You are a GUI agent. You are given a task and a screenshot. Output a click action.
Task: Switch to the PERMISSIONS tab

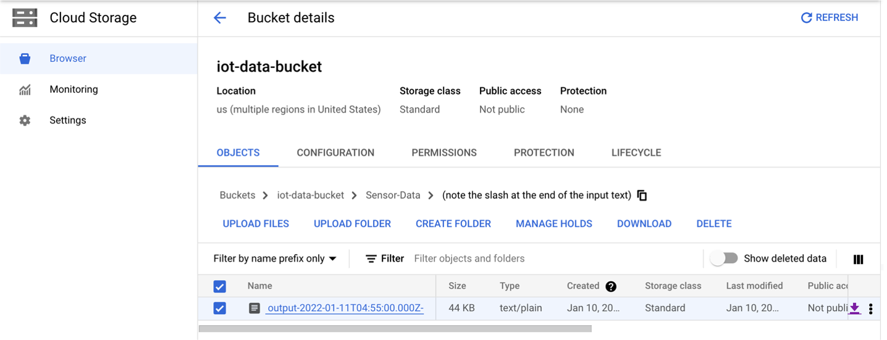444,153
